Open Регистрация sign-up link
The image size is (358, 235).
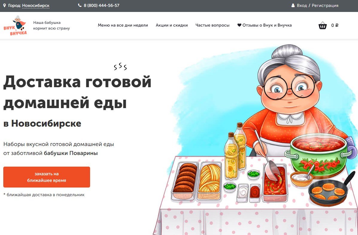click(x=325, y=5)
